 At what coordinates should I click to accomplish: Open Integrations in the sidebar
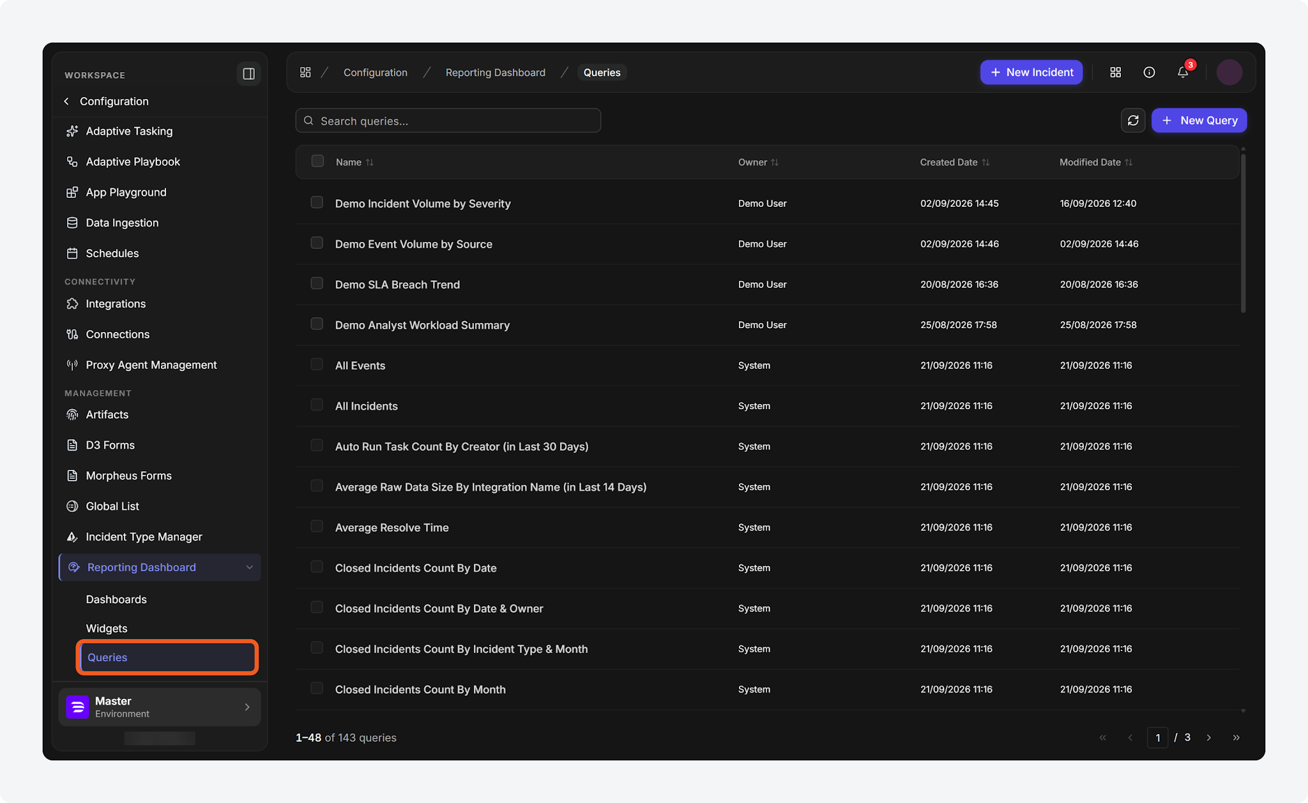116,304
